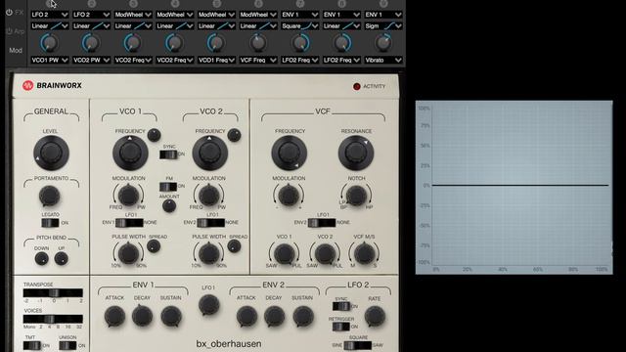Image resolution: width=626 pixels, height=352 pixels.
Task: Flip VCO 1 ENV1/LFO1/NONE modulation source switch
Action: 129,223
